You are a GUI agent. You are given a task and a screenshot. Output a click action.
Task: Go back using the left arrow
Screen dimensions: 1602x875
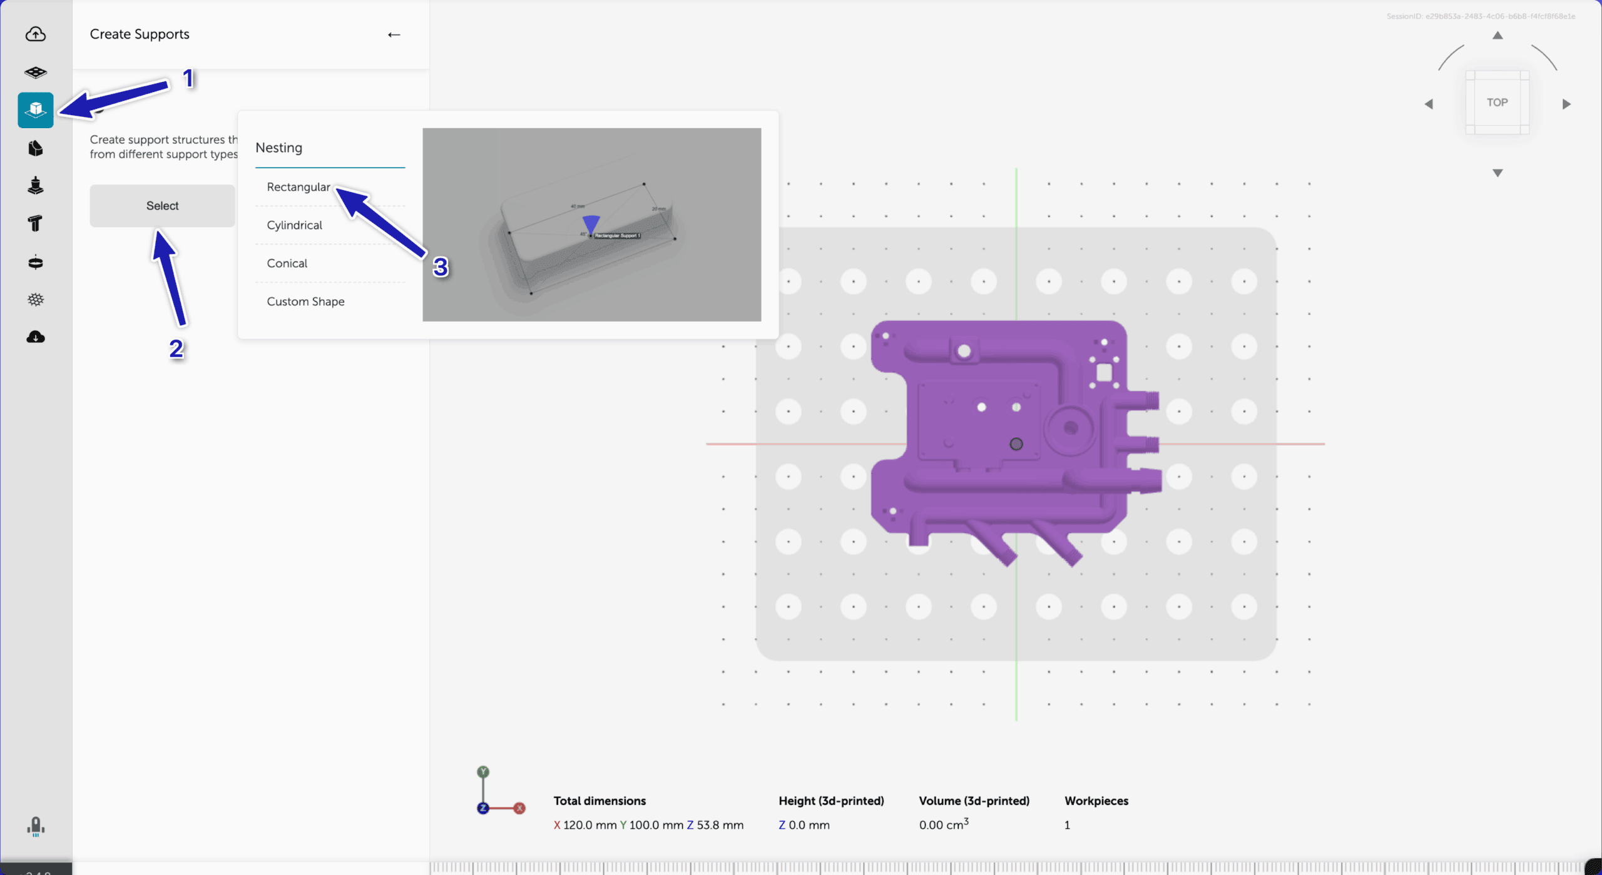coord(394,34)
